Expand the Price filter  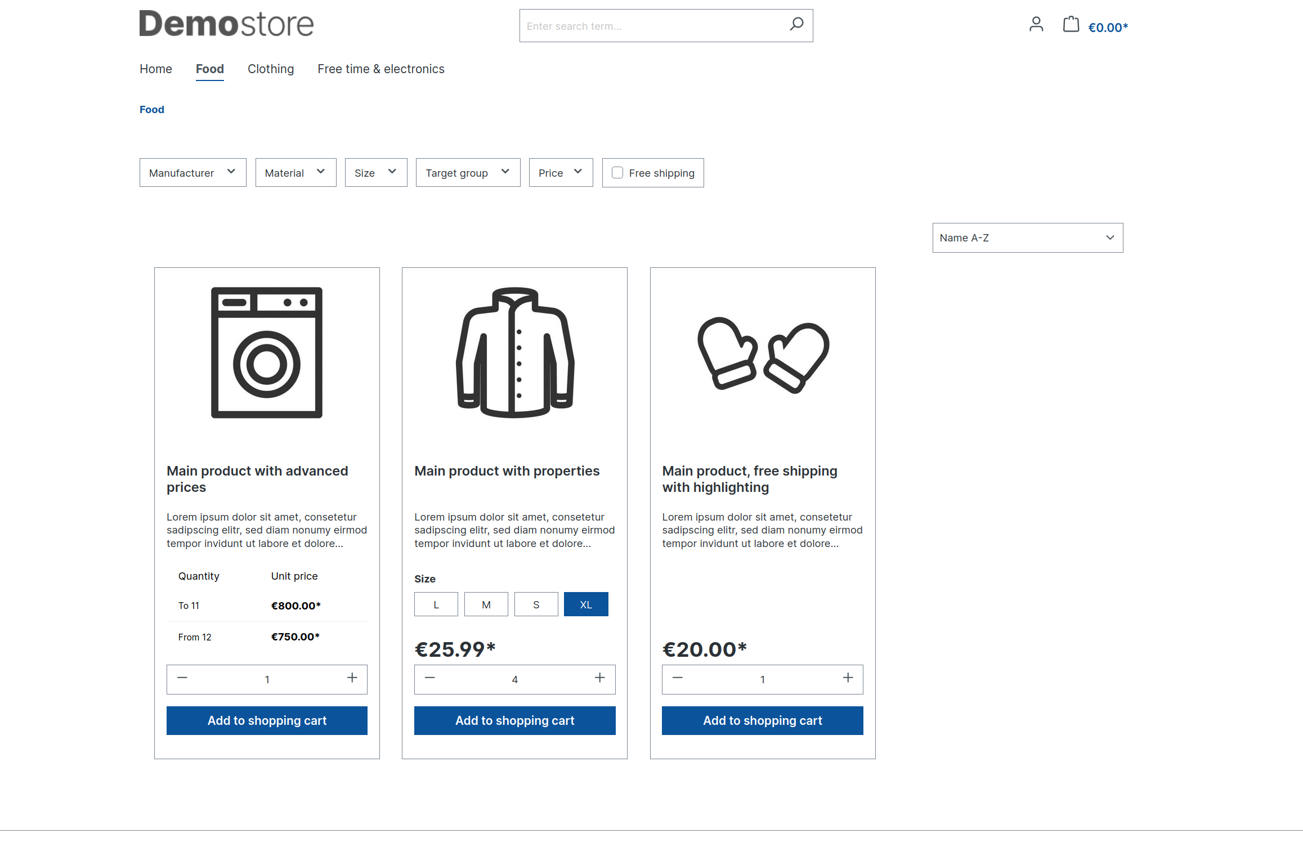click(x=561, y=173)
